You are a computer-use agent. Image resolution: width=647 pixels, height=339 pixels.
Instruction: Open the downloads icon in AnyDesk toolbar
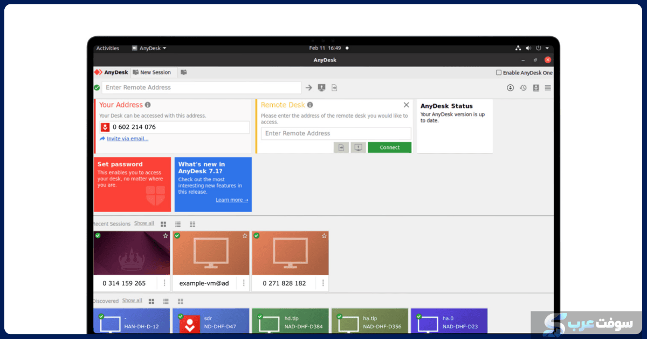coord(510,87)
